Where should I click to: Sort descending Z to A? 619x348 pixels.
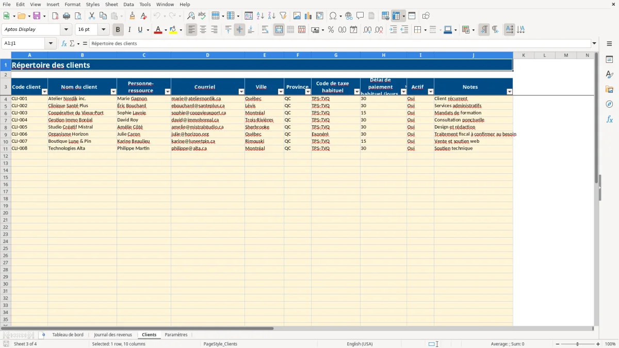271,16
